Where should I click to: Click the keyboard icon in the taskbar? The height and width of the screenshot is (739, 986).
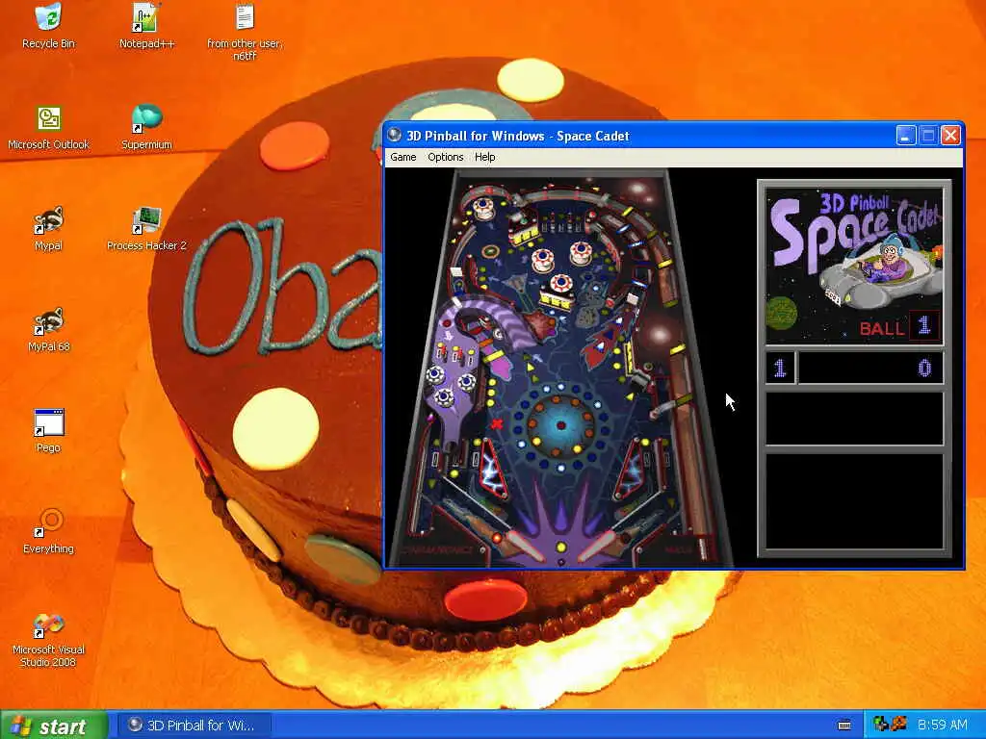(844, 726)
